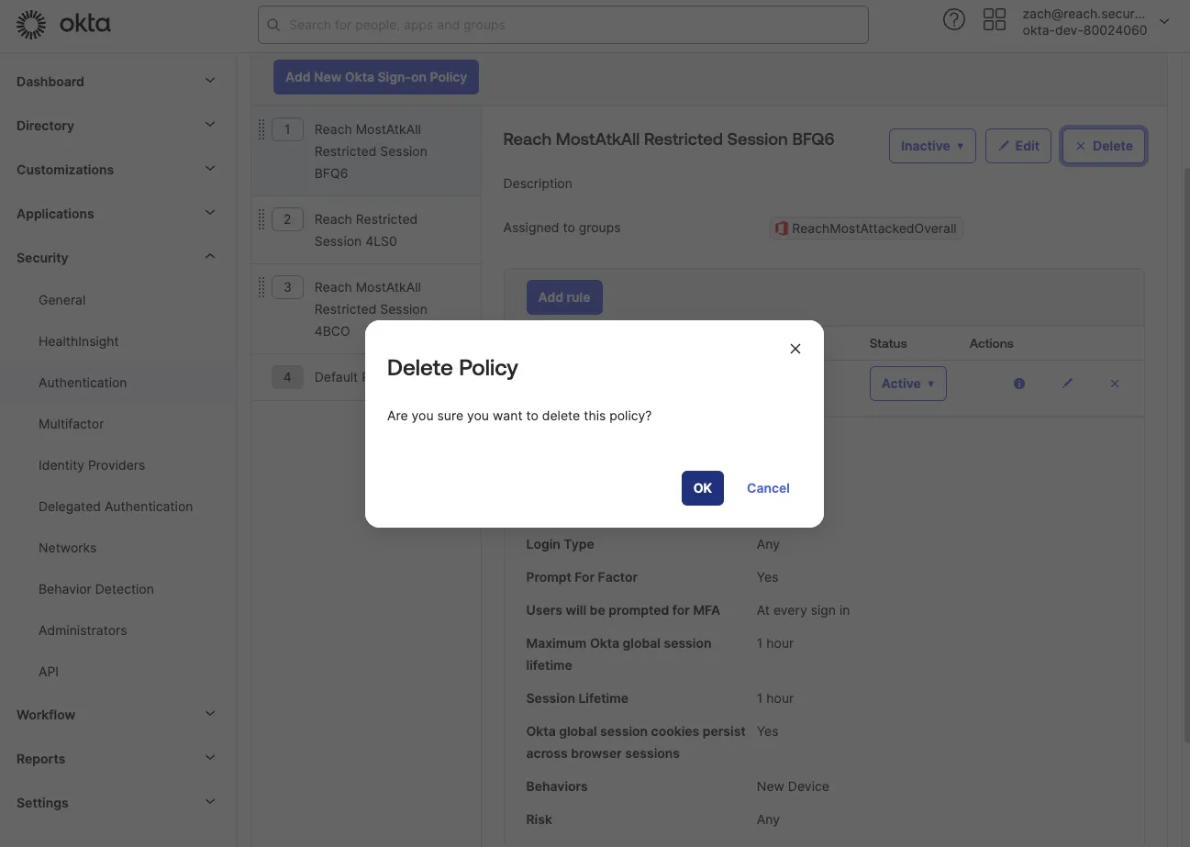
Task: Click the 'Prompt For Factor' label
Action: pyautogui.click(x=582, y=577)
